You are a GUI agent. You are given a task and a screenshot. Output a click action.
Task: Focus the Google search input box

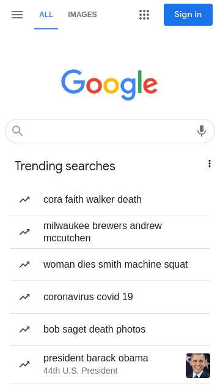[110, 130]
